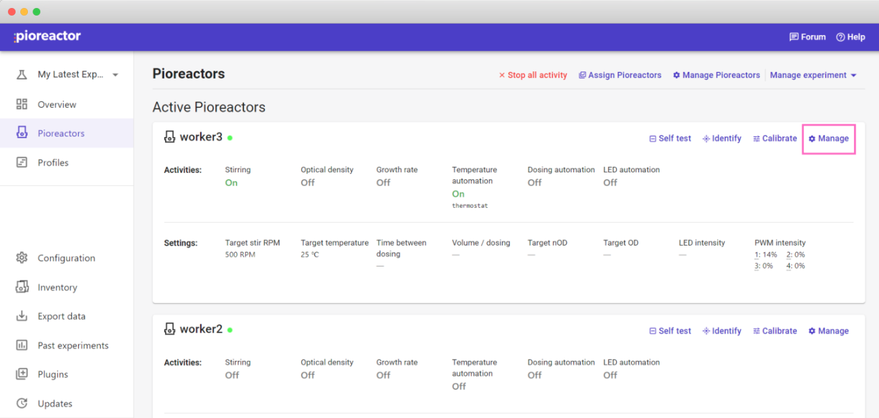Image resolution: width=879 pixels, height=418 pixels.
Task: Open Calibrate for worker3
Action: tap(774, 138)
